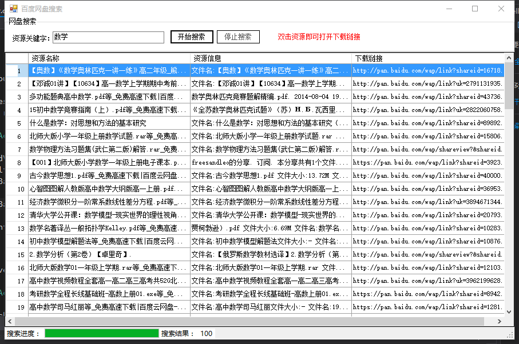The height and width of the screenshot is (344, 519).
Task: Close the 百度网盘搜索 window
Action: pos(501,9)
